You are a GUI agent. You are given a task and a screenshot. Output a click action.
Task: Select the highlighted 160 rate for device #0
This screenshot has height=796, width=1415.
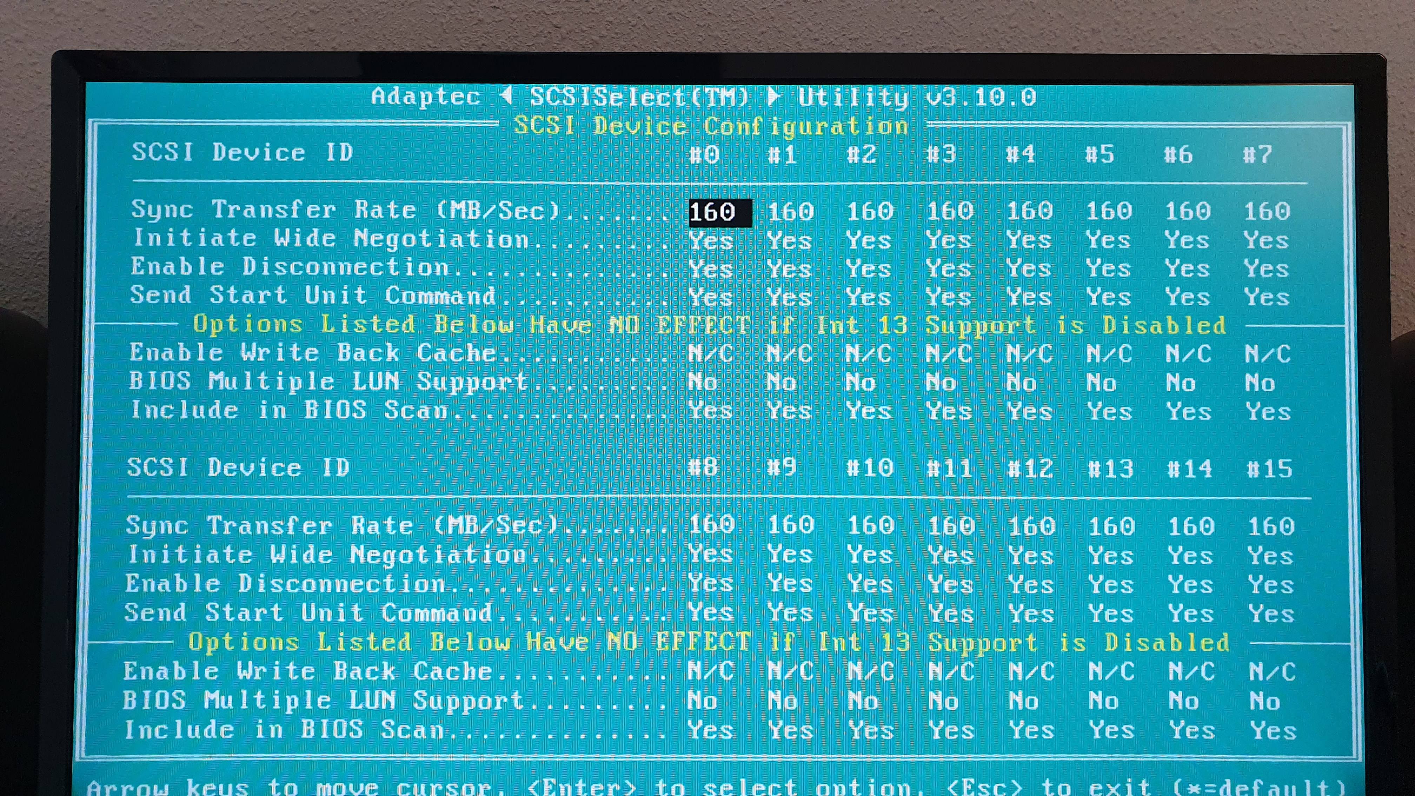(712, 212)
